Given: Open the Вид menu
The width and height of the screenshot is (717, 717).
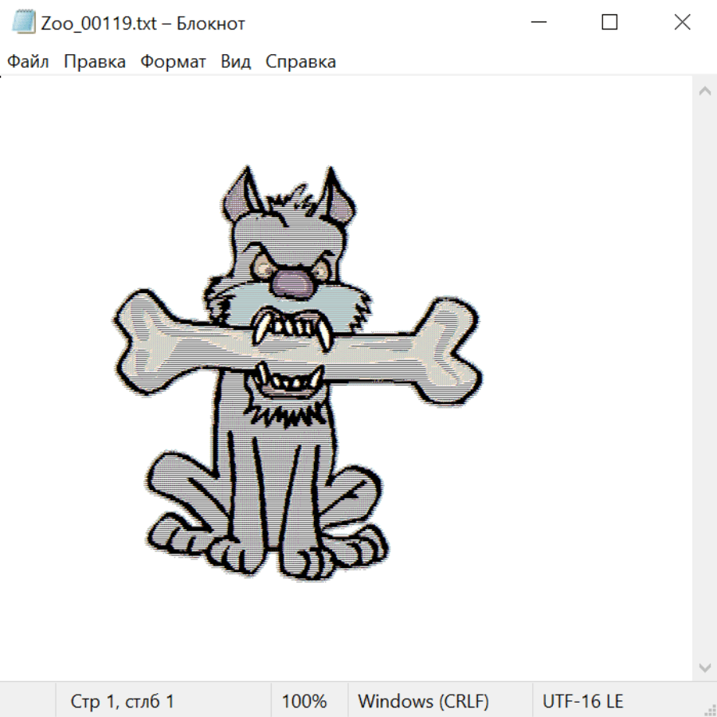Looking at the screenshot, I should coord(236,62).
